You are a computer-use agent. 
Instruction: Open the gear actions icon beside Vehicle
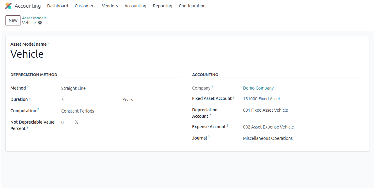tap(40, 23)
